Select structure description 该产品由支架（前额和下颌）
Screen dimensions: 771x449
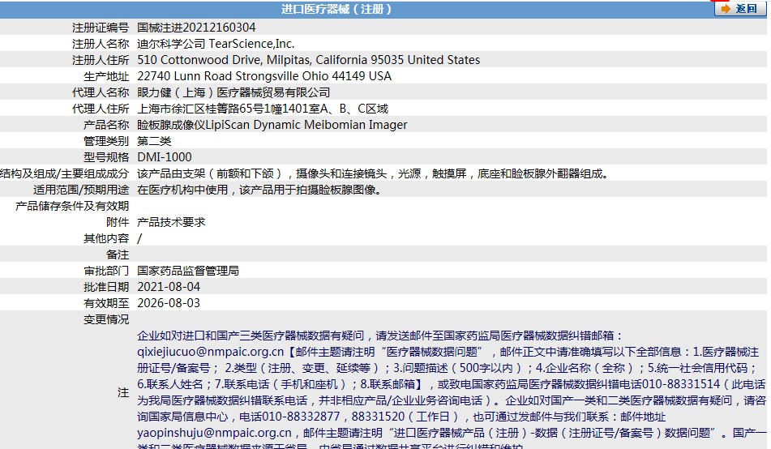[x=211, y=173]
